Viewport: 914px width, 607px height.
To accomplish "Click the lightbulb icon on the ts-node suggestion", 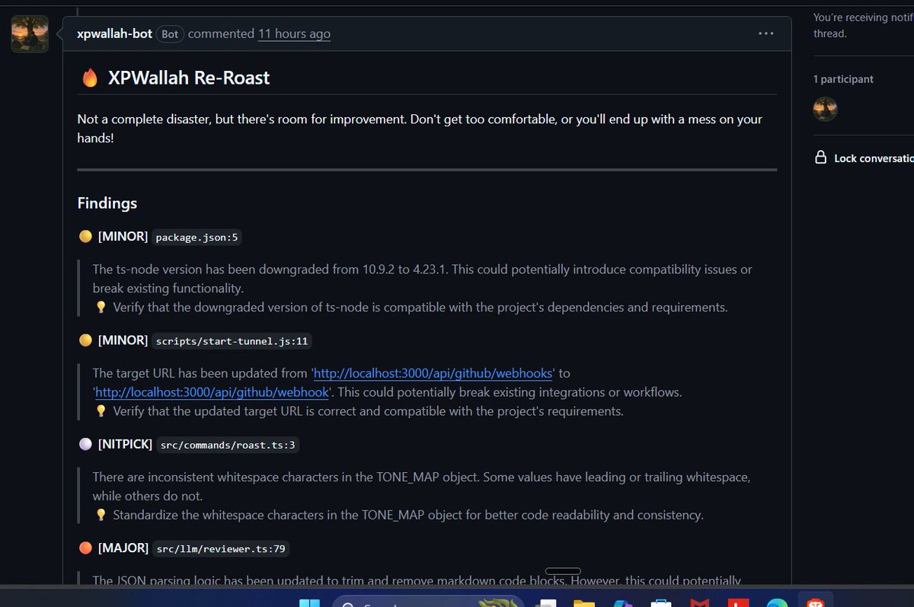I will point(101,308).
